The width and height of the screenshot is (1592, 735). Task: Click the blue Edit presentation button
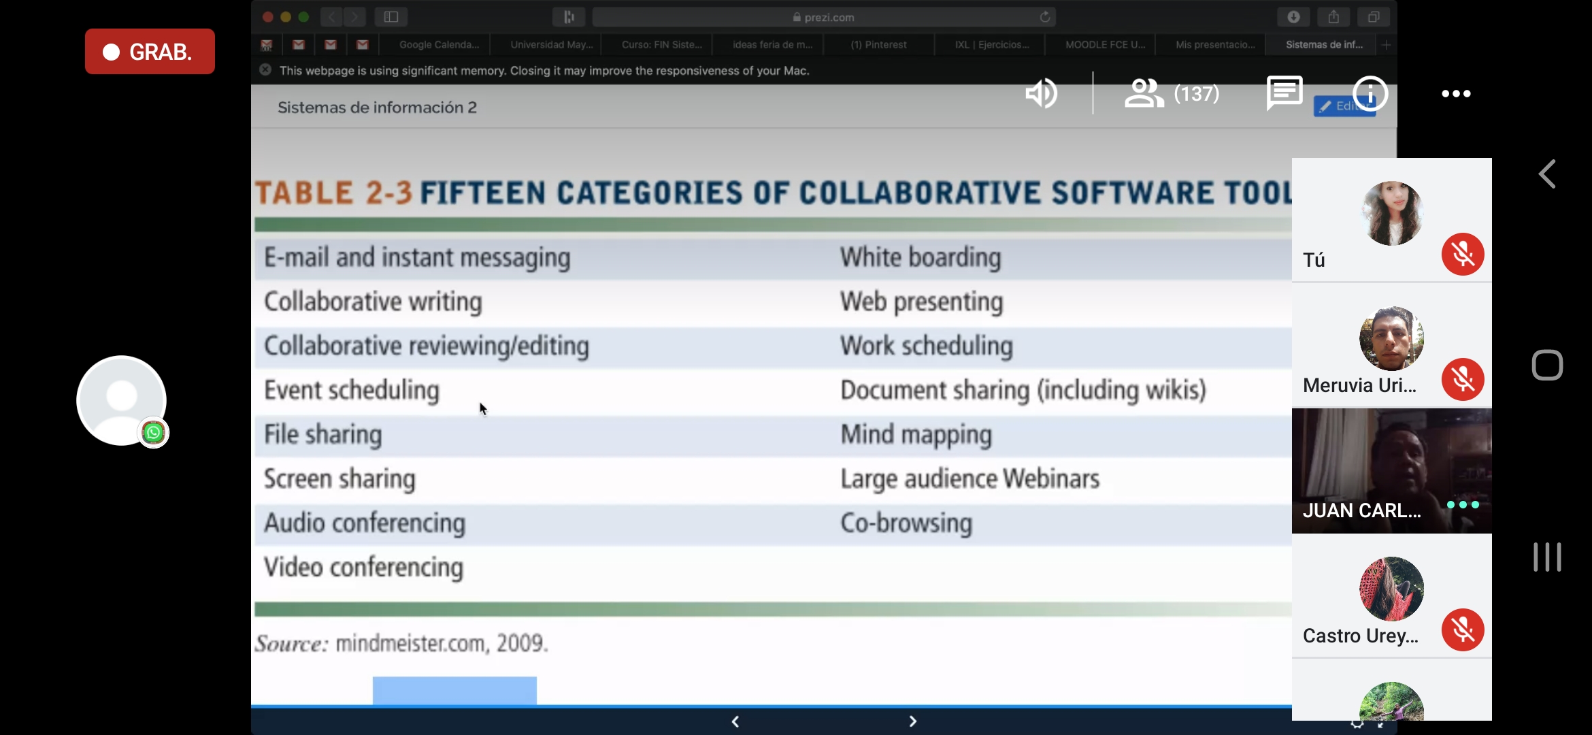point(1331,107)
